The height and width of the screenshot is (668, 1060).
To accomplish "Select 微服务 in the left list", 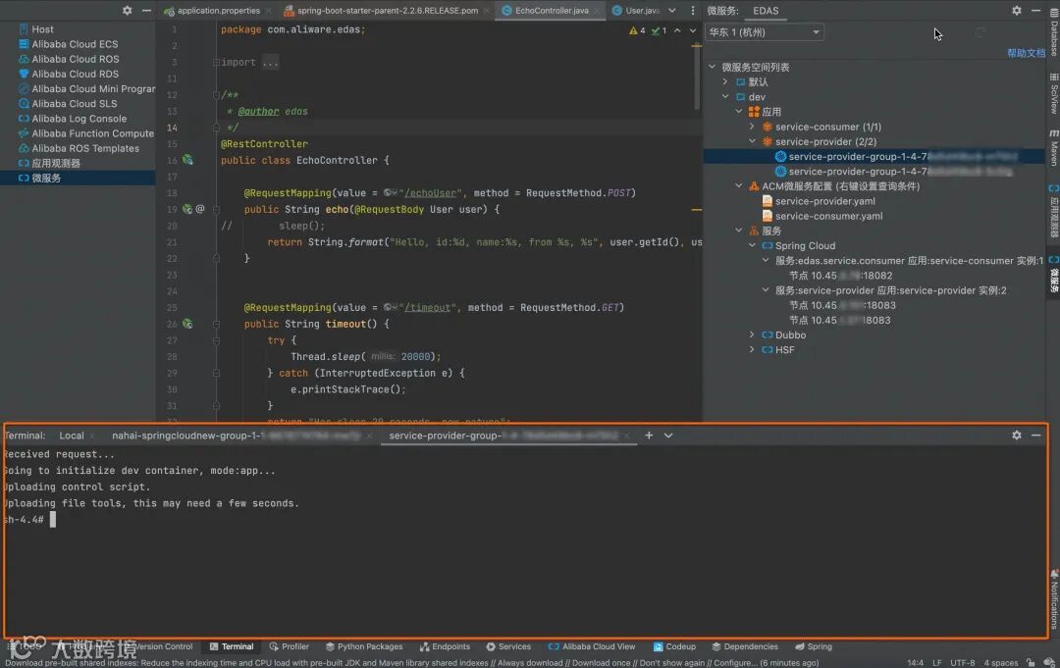I will [46, 178].
